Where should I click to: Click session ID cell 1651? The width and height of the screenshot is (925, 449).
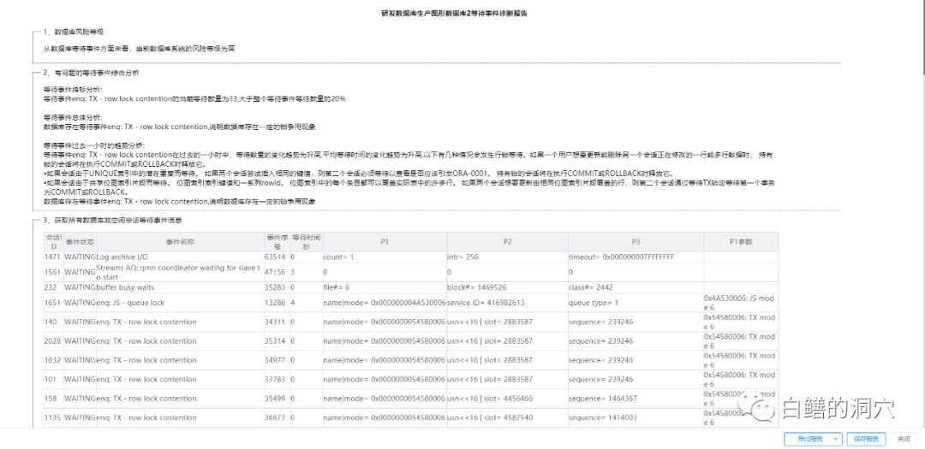tap(52, 303)
